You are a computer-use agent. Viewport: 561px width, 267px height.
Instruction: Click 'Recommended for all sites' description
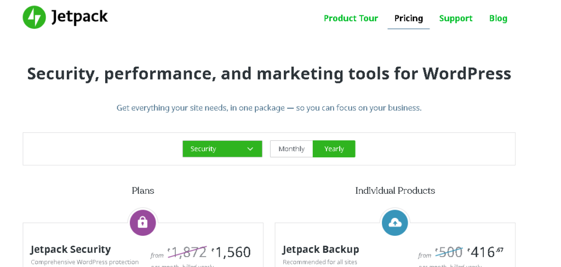[x=320, y=262]
